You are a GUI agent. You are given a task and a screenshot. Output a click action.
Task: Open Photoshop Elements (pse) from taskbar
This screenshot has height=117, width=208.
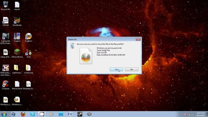[x=61, y=114]
